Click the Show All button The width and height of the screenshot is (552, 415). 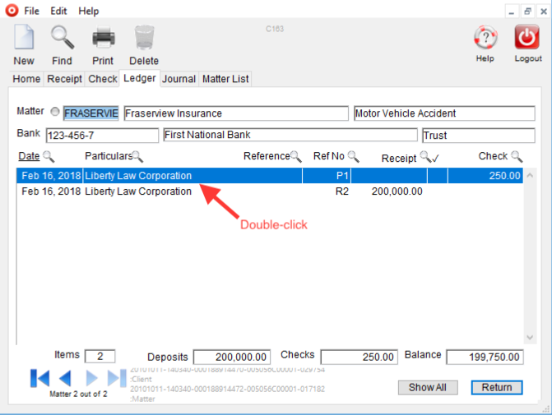427,387
